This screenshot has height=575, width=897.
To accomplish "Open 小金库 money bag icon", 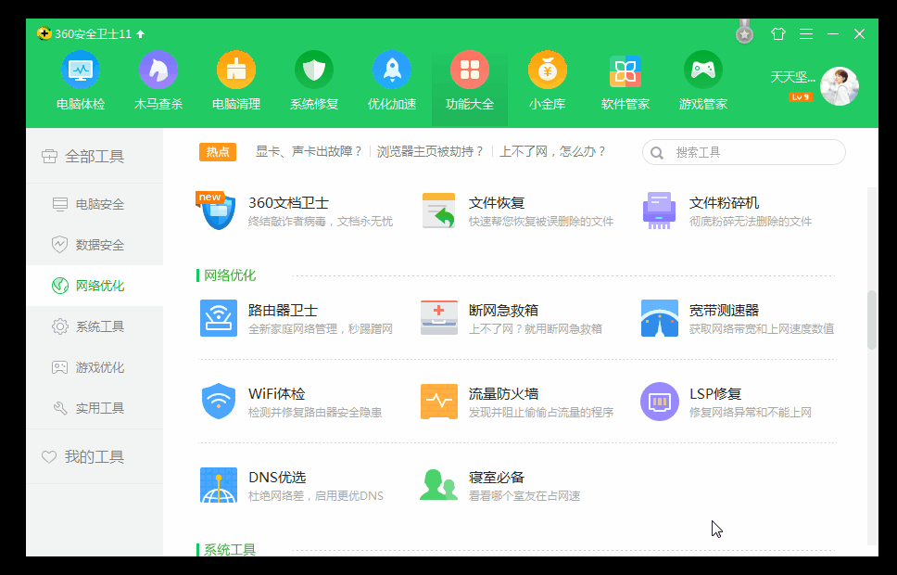I will coord(548,70).
